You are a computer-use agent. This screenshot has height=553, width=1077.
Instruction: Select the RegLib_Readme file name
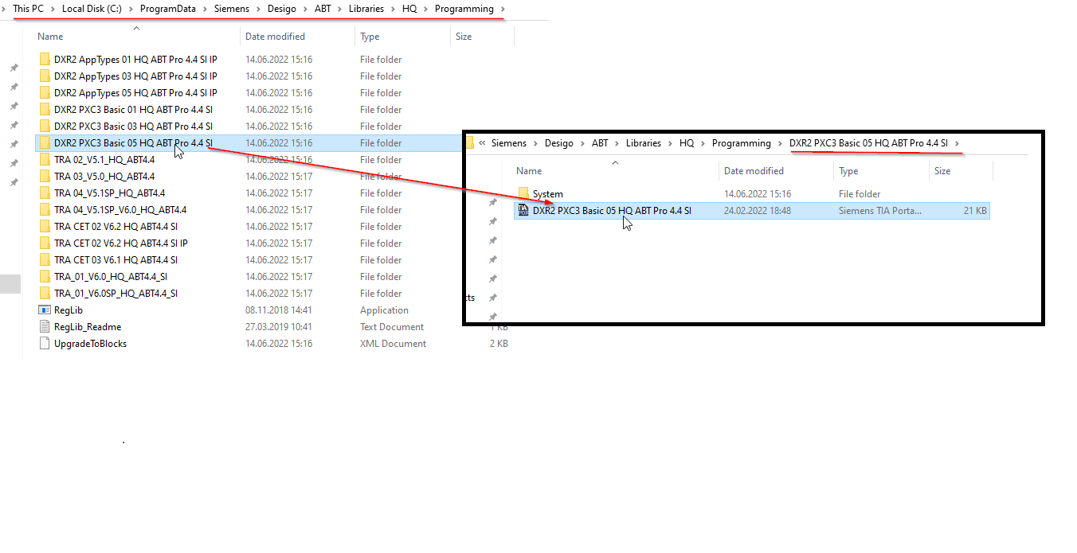88,327
